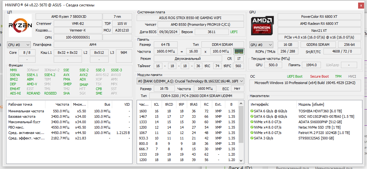Click the 'VID' column header
This screenshot has height=169, width=367.
tap(122, 104)
